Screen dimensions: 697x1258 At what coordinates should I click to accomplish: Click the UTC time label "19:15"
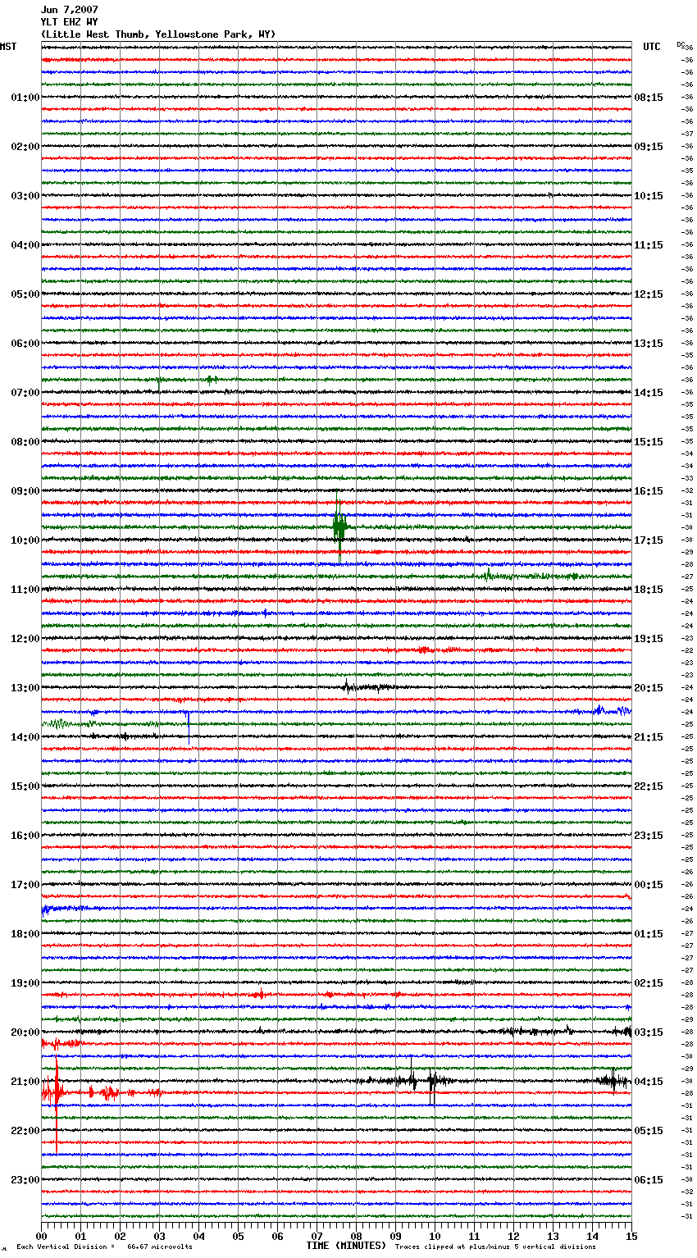click(649, 639)
